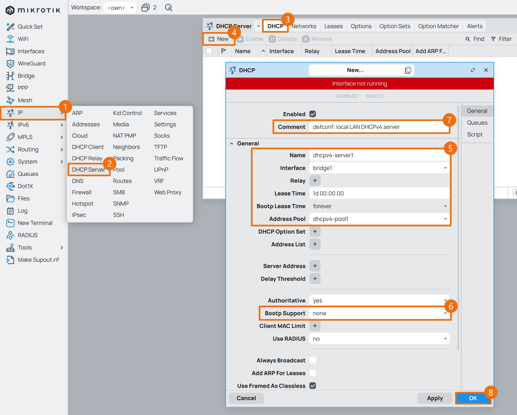Open Script section in dialog side panel
The image size is (517, 415).
click(477, 134)
